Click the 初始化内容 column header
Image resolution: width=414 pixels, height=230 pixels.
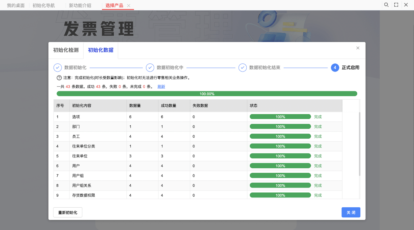coord(82,106)
